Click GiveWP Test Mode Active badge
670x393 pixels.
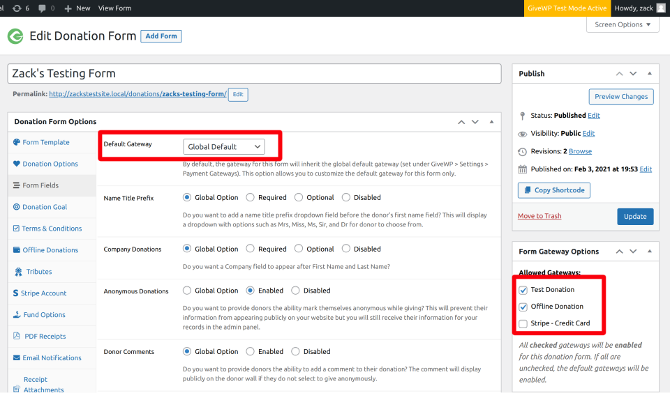coord(567,8)
